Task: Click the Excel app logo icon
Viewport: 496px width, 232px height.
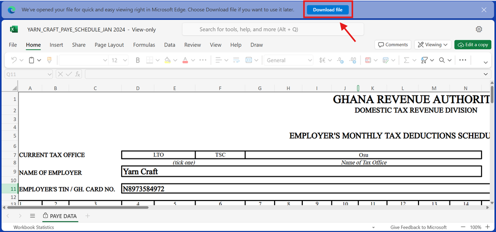Action: point(14,30)
